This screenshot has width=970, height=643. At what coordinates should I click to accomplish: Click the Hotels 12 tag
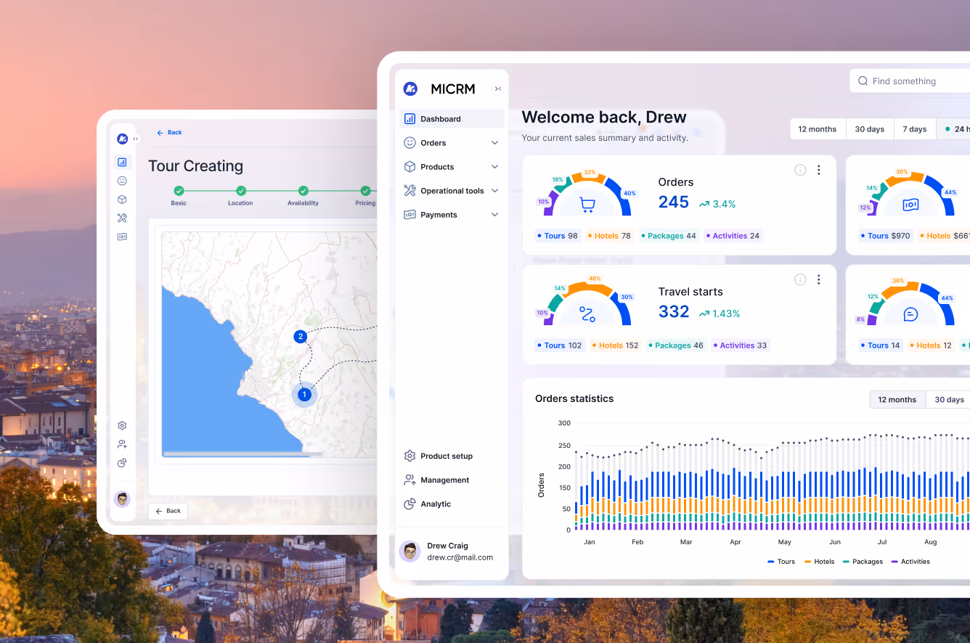(930, 345)
